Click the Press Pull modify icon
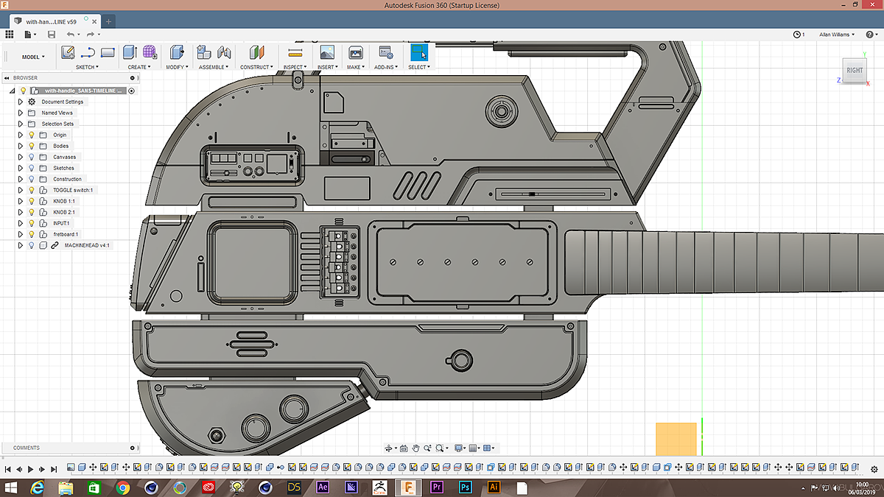This screenshot has width=884, height=497. point(176,52)
